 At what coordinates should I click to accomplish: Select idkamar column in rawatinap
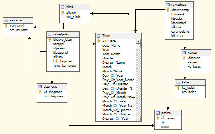tap(177, 36)
